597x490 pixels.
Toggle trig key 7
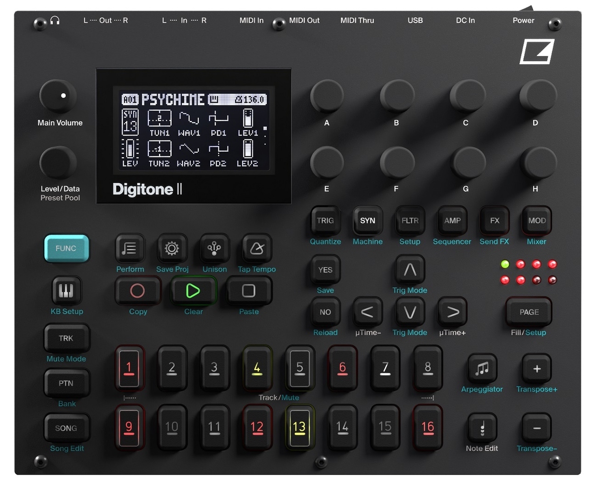click(385, 368)
